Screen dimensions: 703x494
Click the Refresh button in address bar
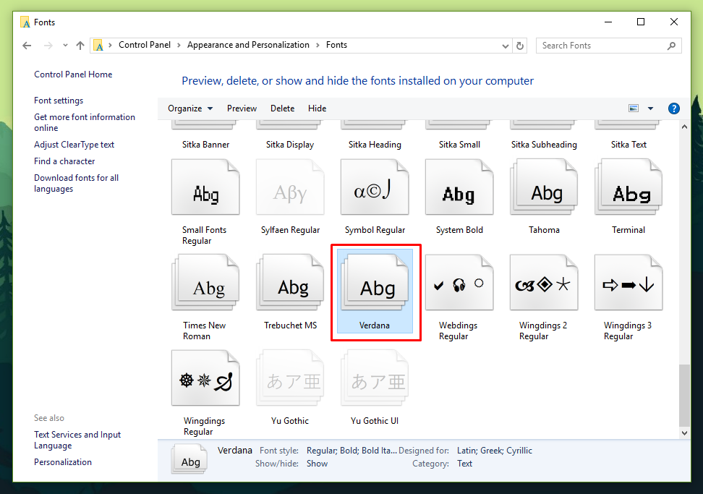(x=519, y=46)
